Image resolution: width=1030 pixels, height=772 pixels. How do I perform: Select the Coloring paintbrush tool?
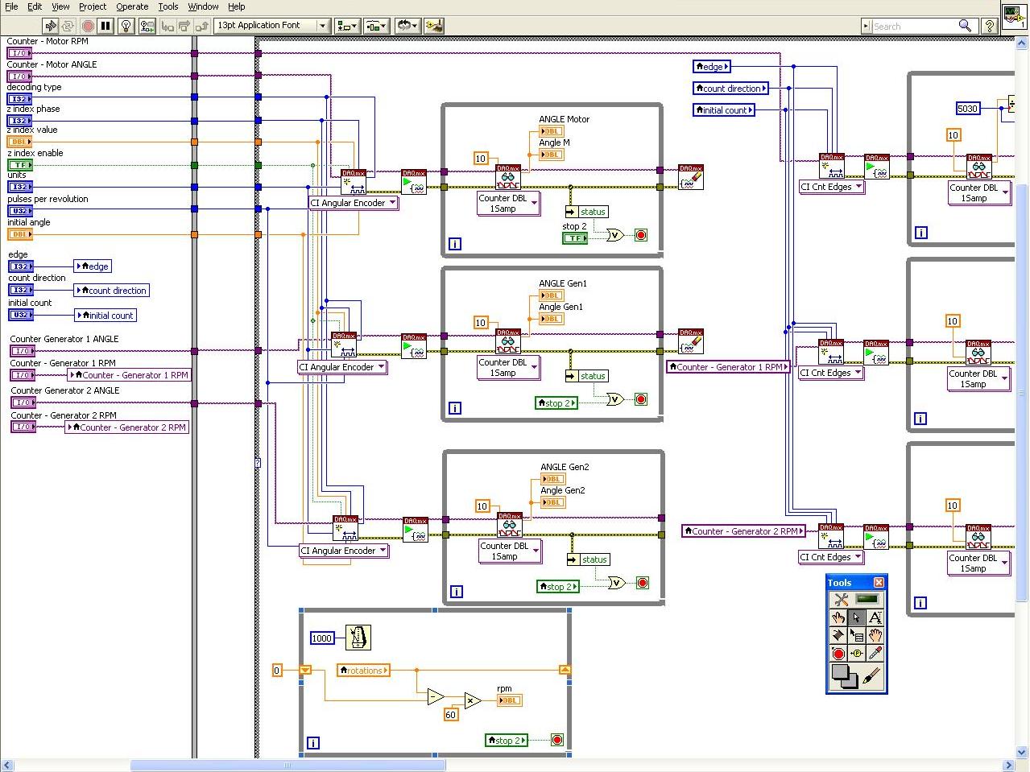point(871,676)
